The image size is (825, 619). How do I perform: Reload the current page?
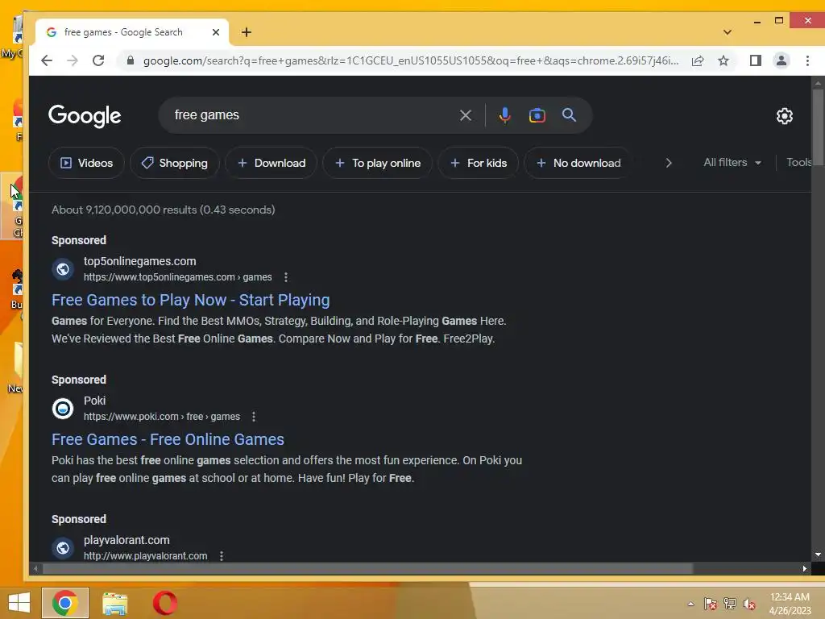pyautogui.click(x=98, y=60)
